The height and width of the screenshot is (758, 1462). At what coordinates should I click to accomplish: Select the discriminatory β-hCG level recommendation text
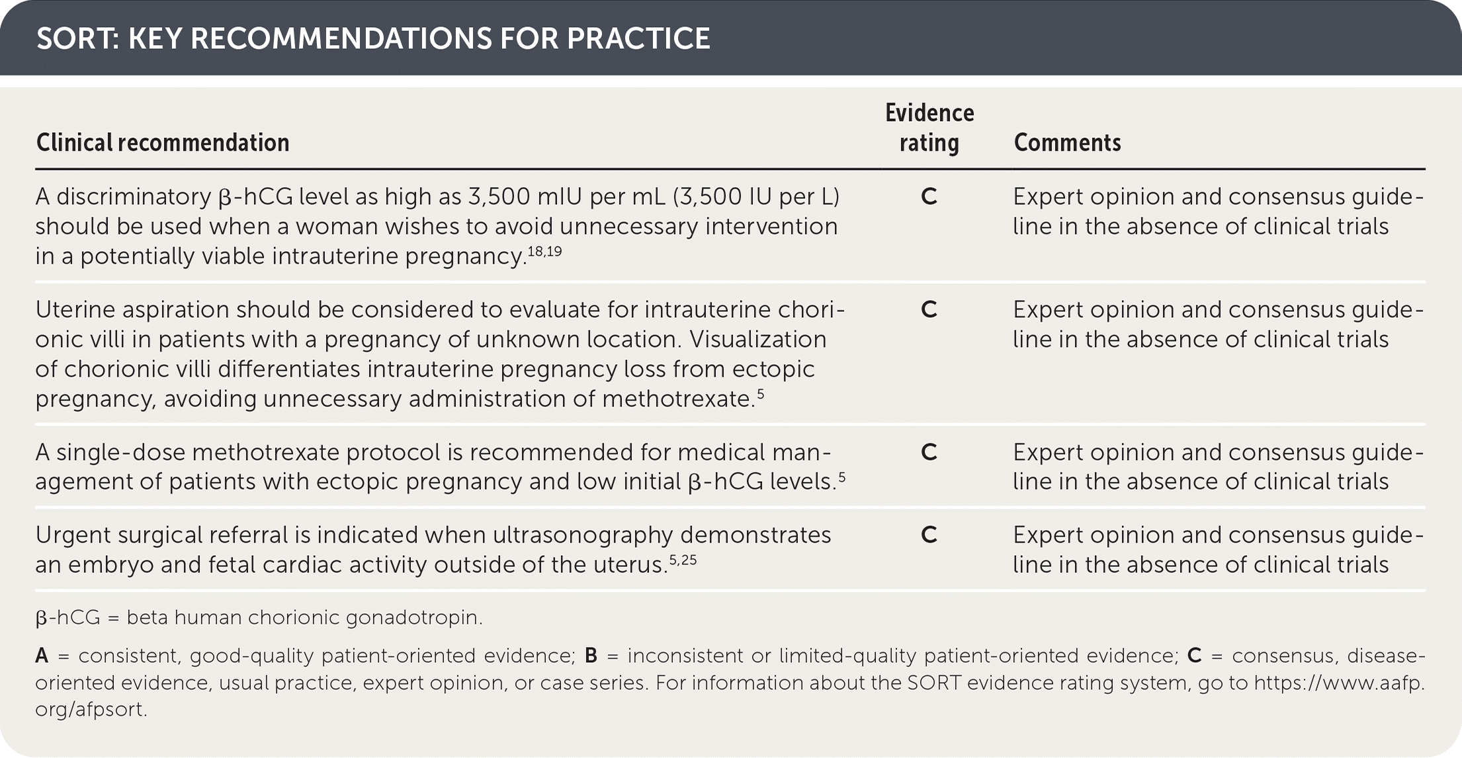437,226
